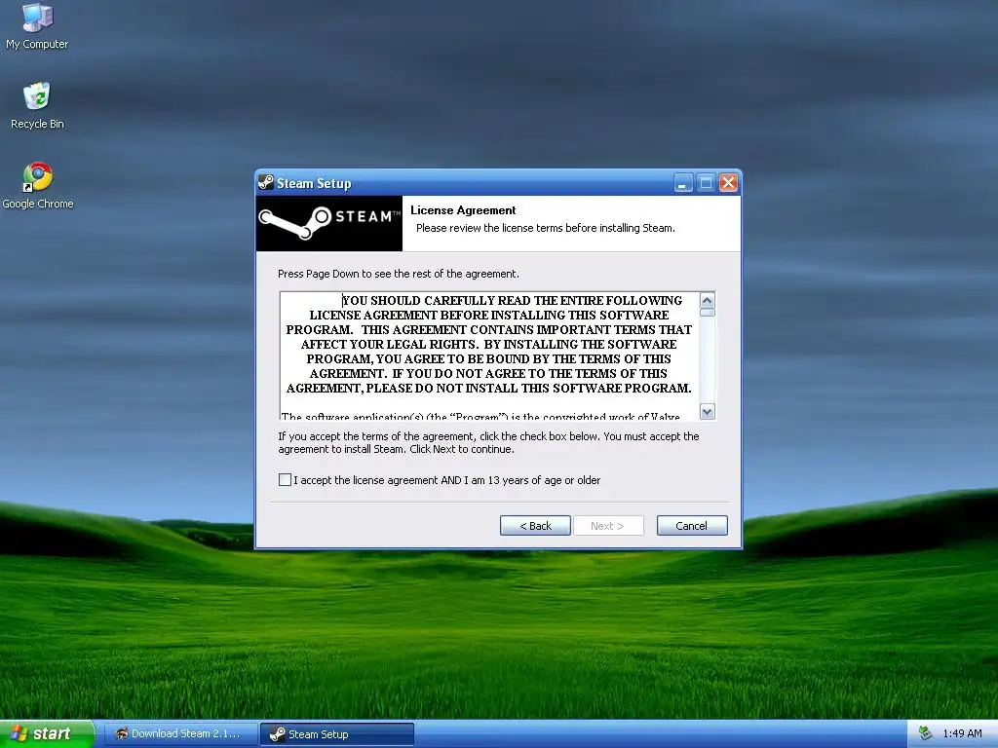Click the Steam logo banner
Image resolution: width=998 pixels, height=748 pixels.
(329, 223)
